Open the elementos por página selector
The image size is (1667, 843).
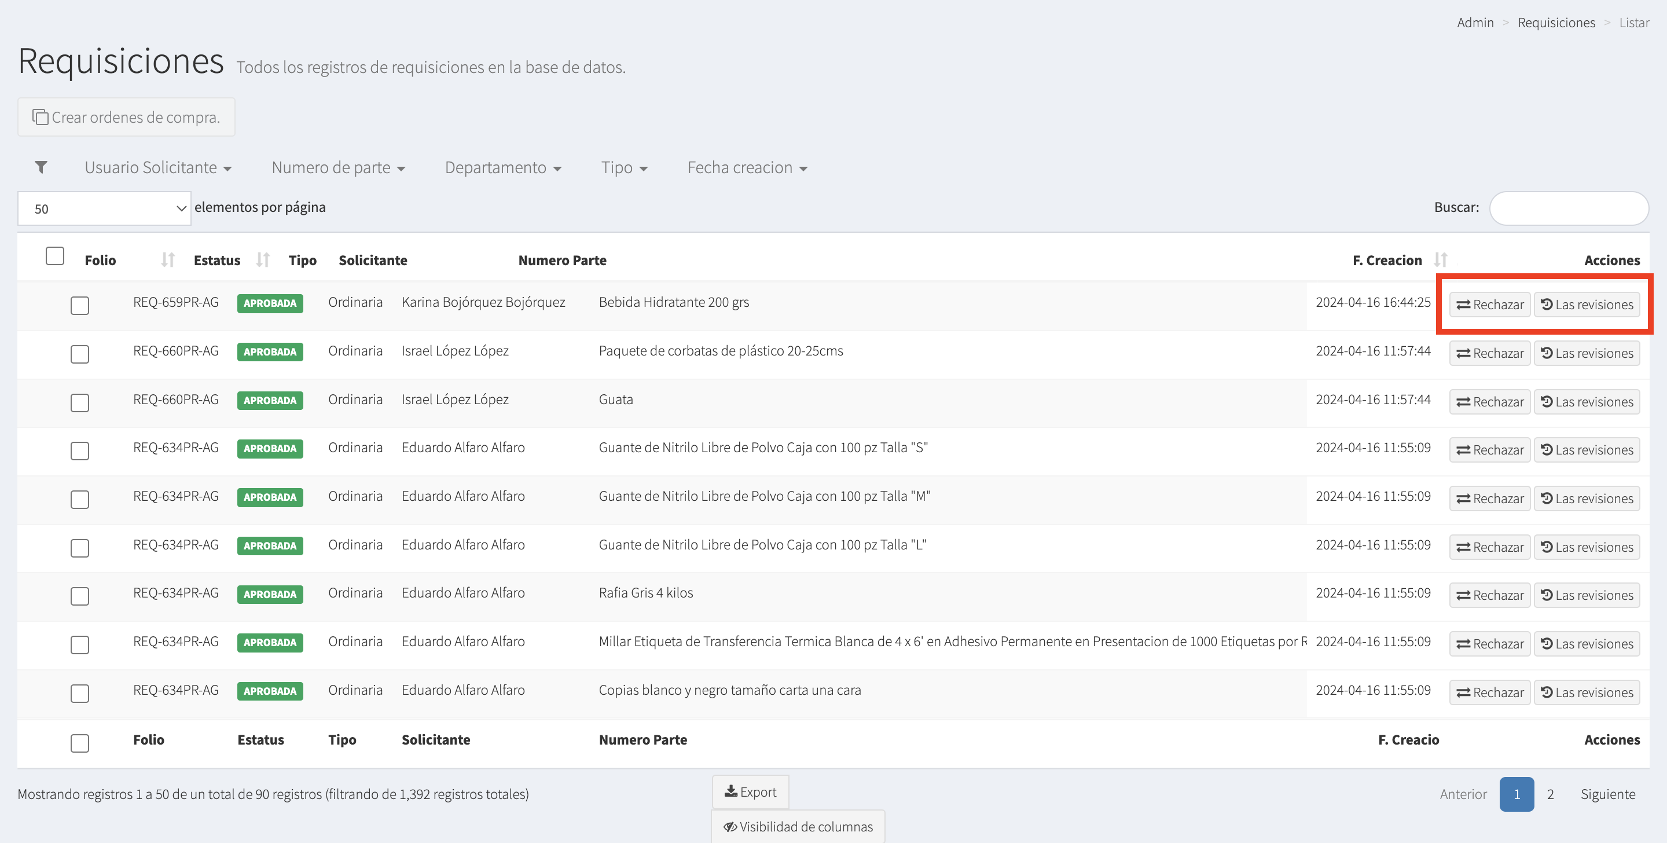click(x=104, y=208)
